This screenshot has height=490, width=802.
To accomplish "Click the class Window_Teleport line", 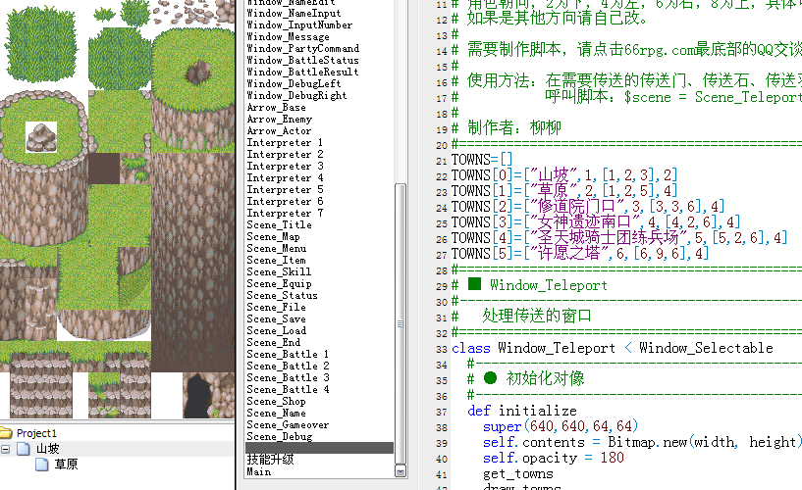I will pyautogui.click(x=613, y=348).
